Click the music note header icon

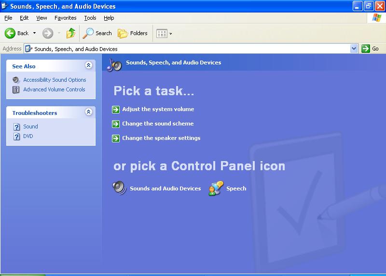(114, 65)
